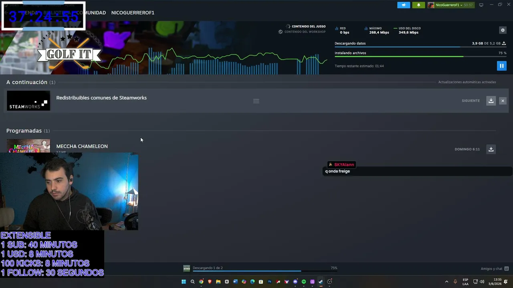
Task: Pause the Golf It download
Action: tap(501, 66)
